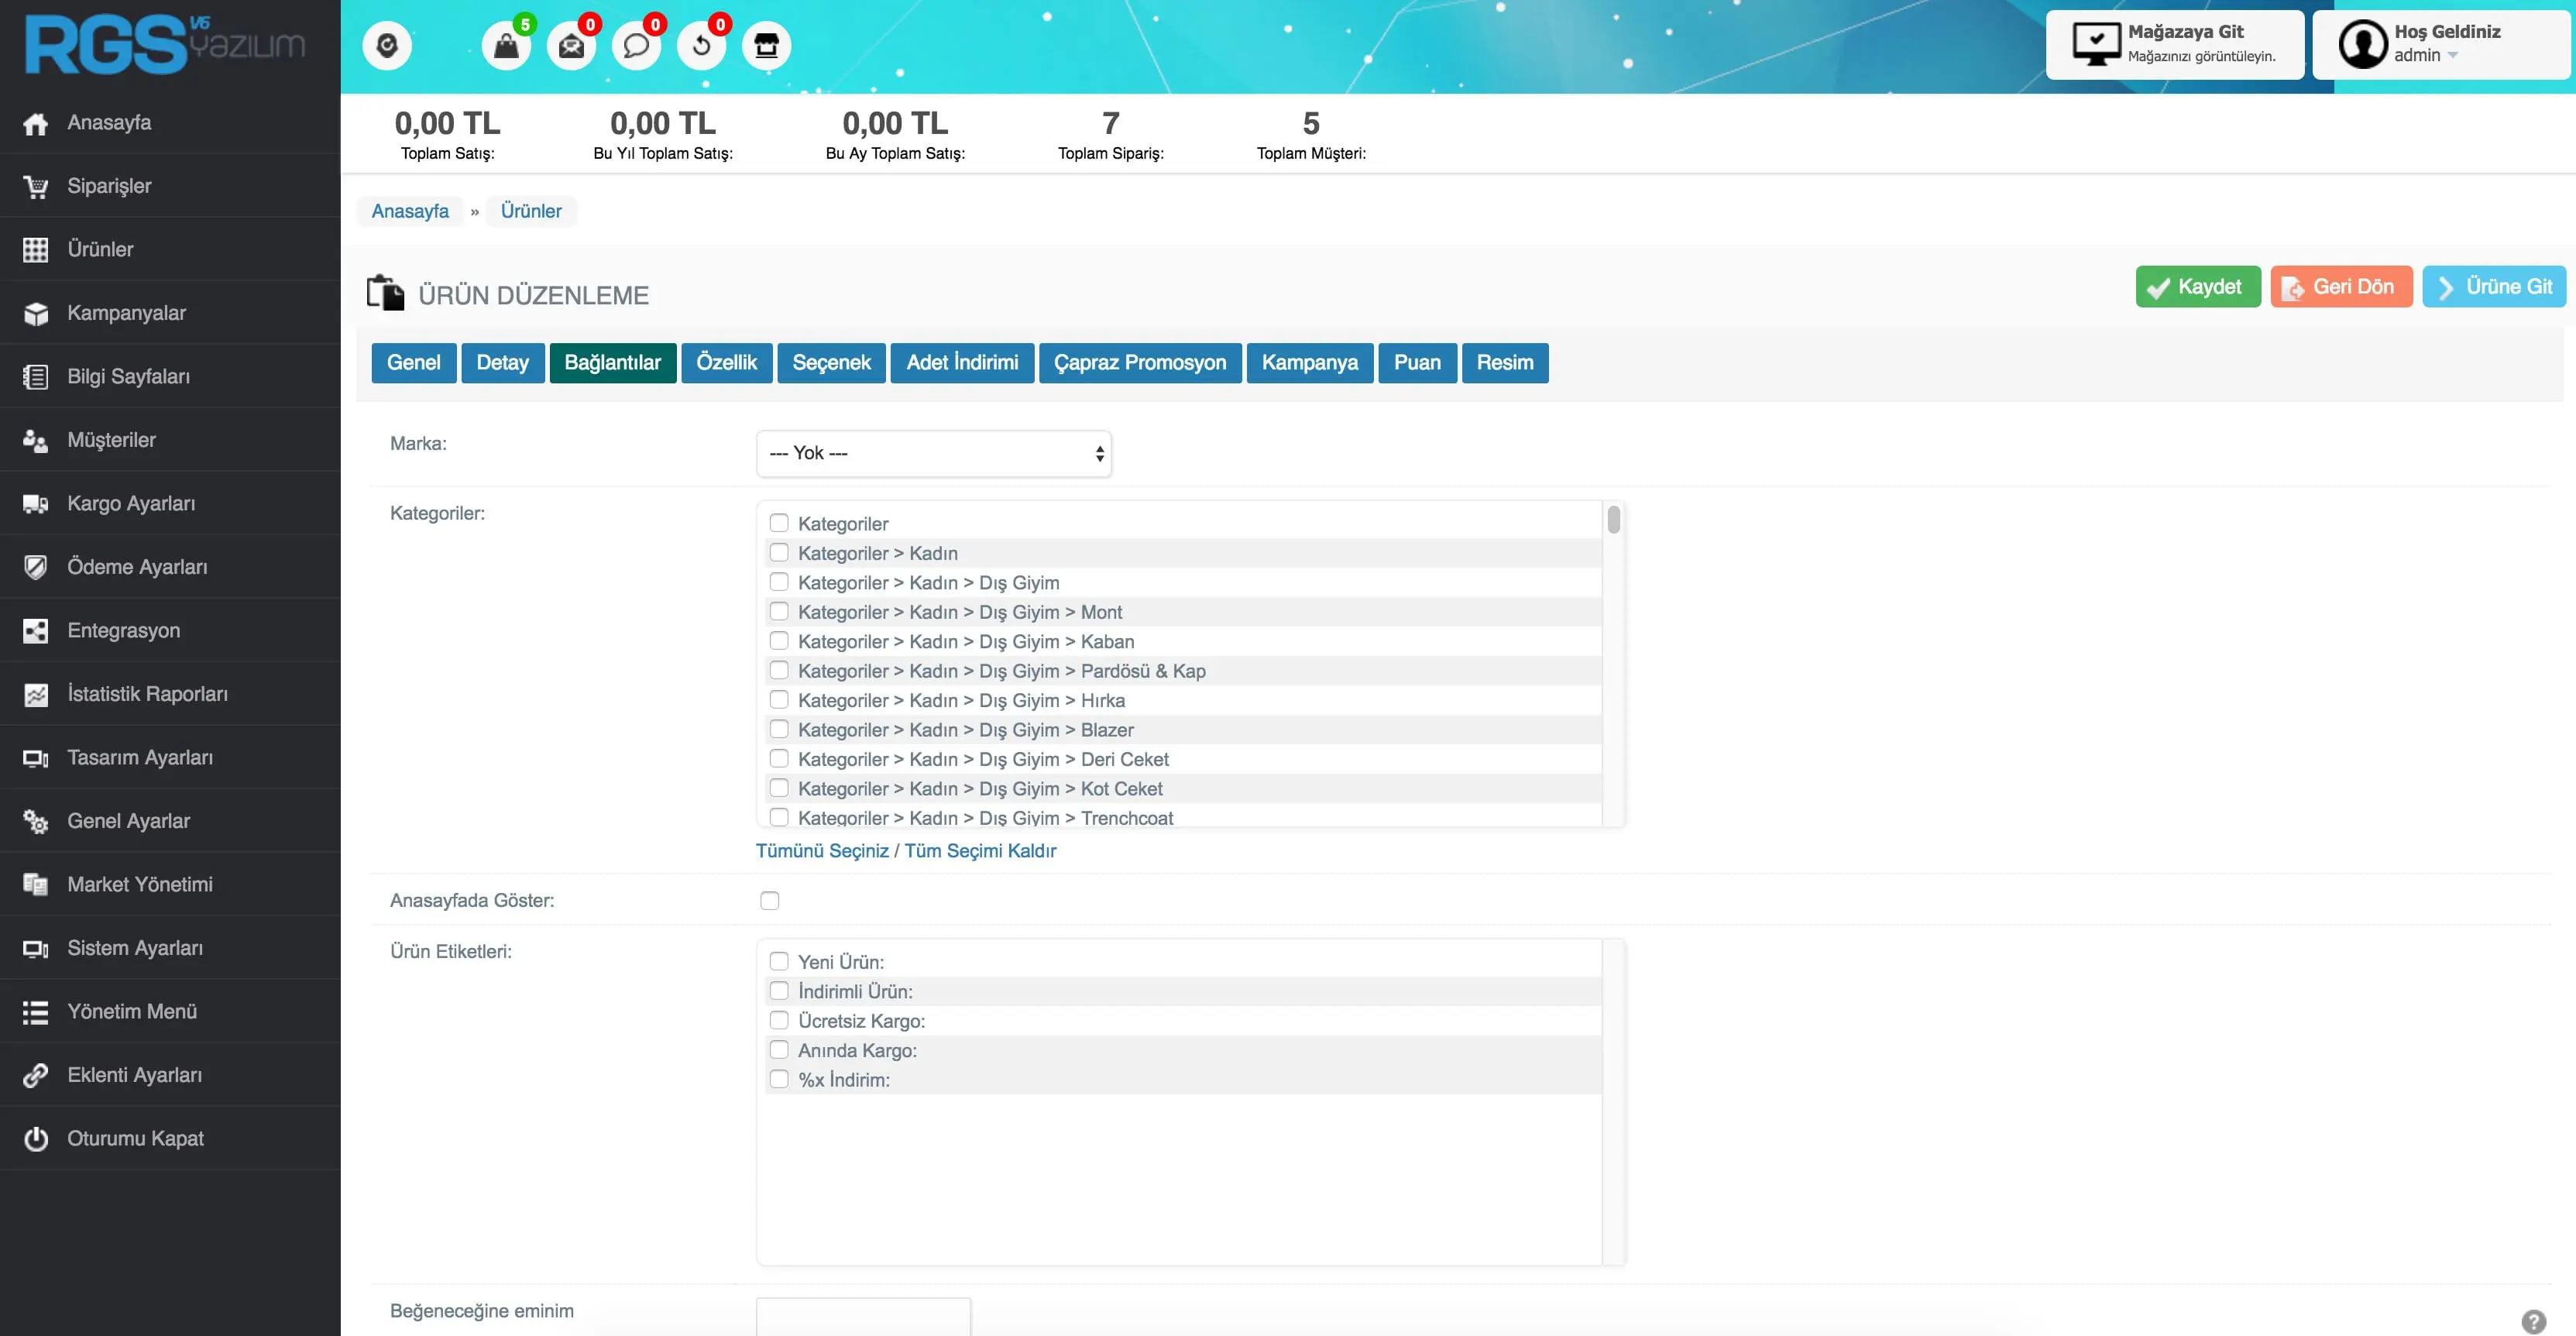Click the Beğeneceğine eminim input field
The height and width of the screenshot is (1336, 2576).
(x=863, y=1317)
